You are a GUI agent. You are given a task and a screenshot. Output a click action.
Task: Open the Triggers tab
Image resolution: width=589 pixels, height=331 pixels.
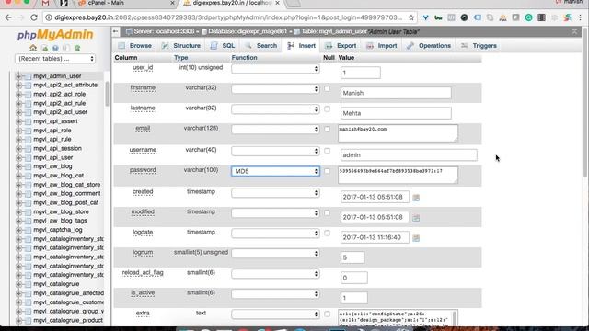[x=479, y=46]
